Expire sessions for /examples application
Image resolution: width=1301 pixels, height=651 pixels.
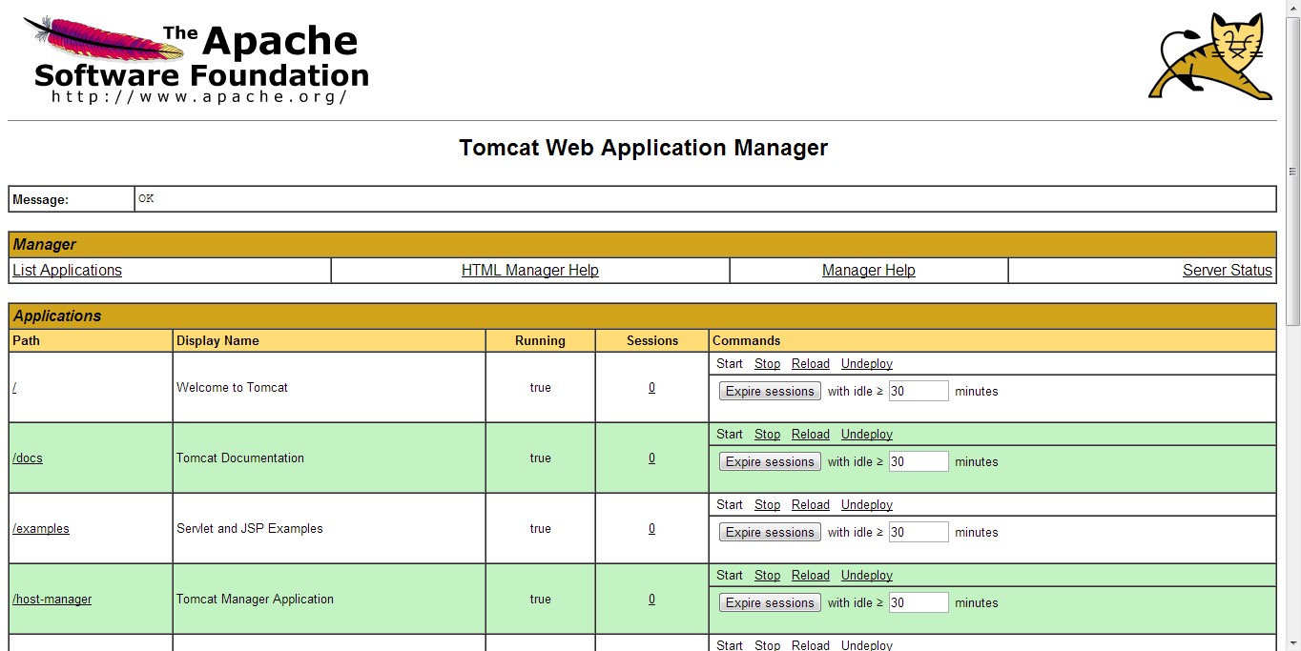pos(770,533)
